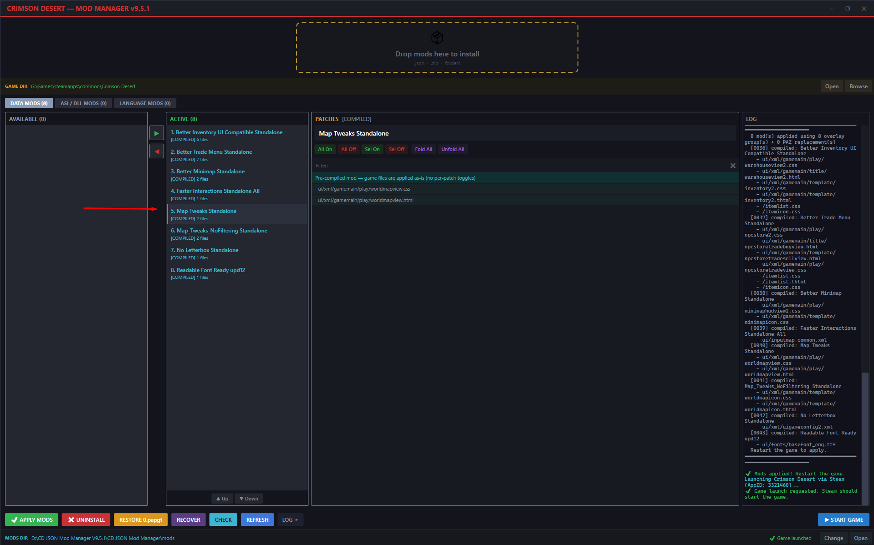874x545 pixels.
Task: Open the game directory folder
Action: [832, 86]
